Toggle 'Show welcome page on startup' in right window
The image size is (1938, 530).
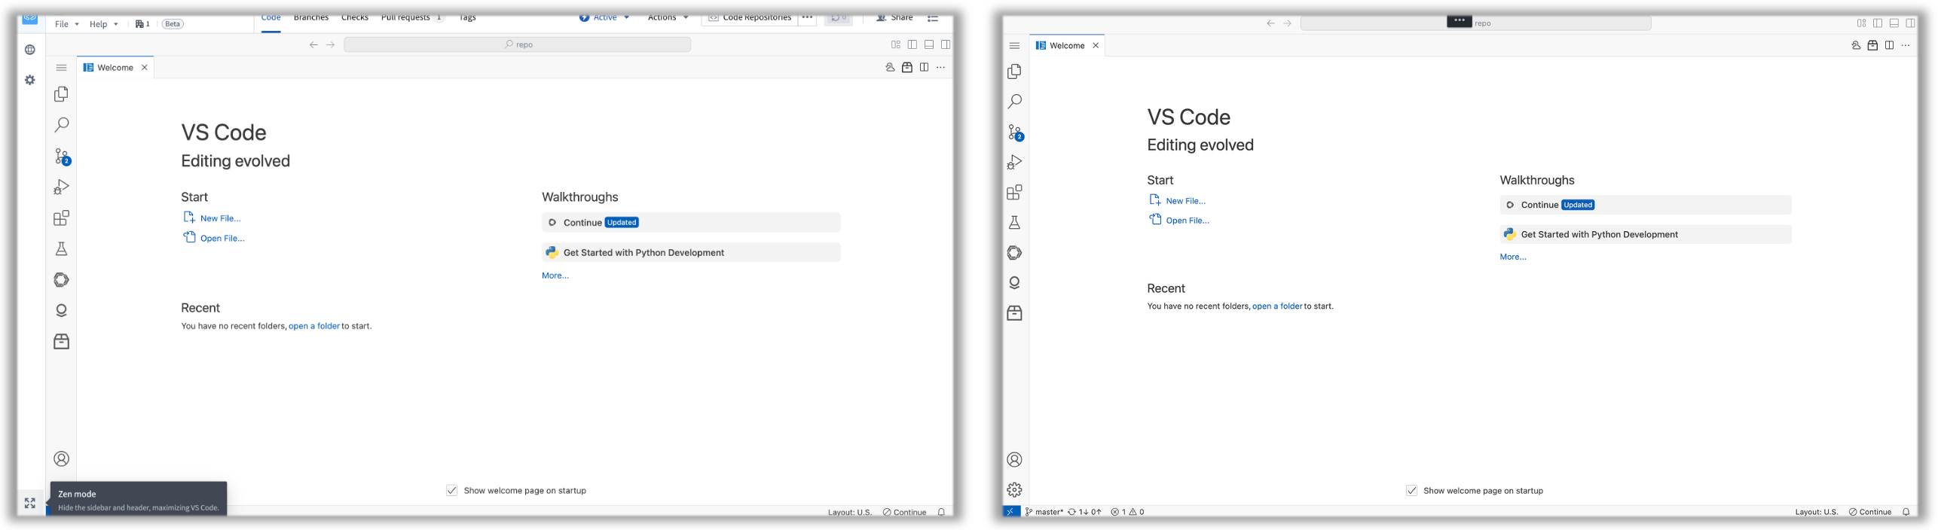pos(1412,490)
